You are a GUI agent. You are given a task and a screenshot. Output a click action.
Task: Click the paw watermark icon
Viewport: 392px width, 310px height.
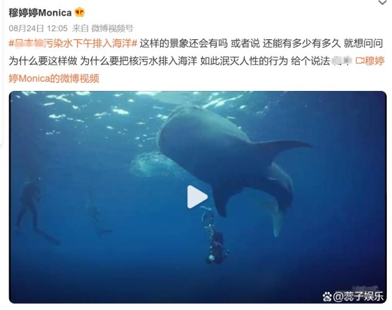(x=327, y=297)
